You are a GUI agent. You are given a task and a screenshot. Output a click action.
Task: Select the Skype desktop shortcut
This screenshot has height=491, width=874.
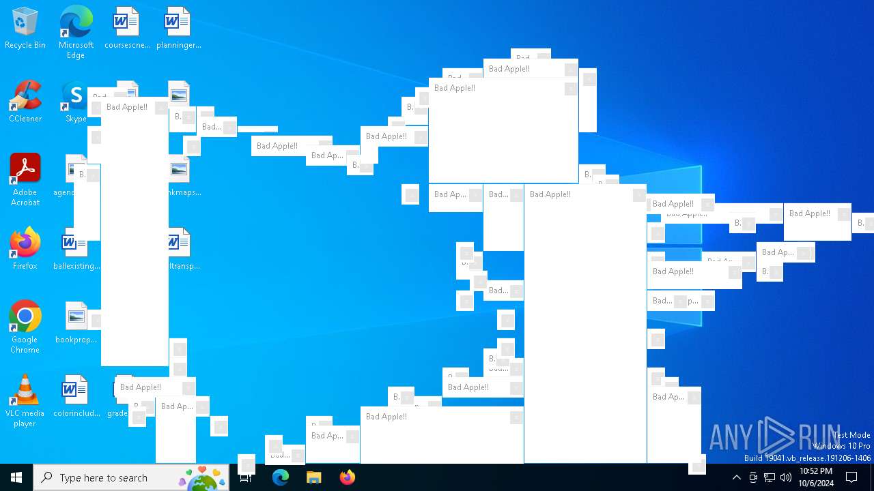coord(74,102)
